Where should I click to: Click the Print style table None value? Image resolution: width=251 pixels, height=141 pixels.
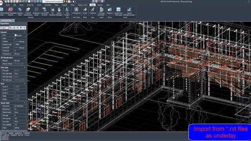pyautogui.click(x=20, y=74)
